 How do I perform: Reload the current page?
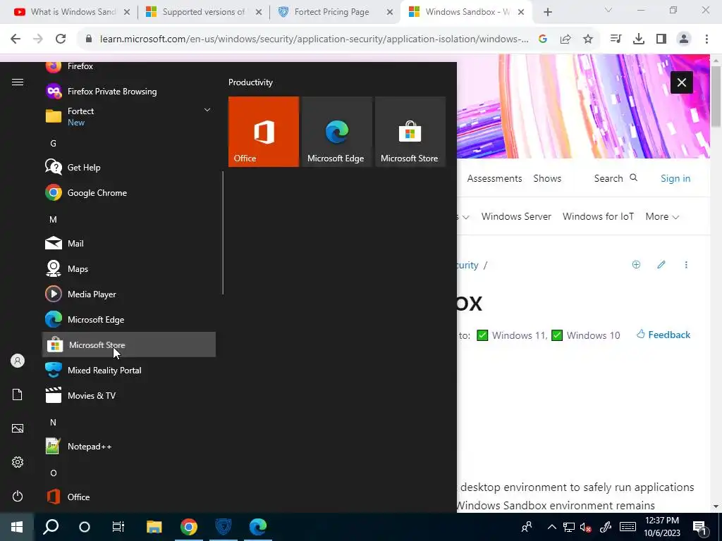point(61,39)
